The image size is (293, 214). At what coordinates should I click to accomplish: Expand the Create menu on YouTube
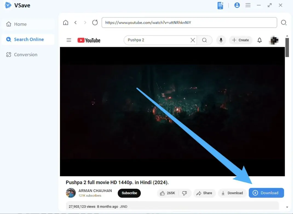240,40
